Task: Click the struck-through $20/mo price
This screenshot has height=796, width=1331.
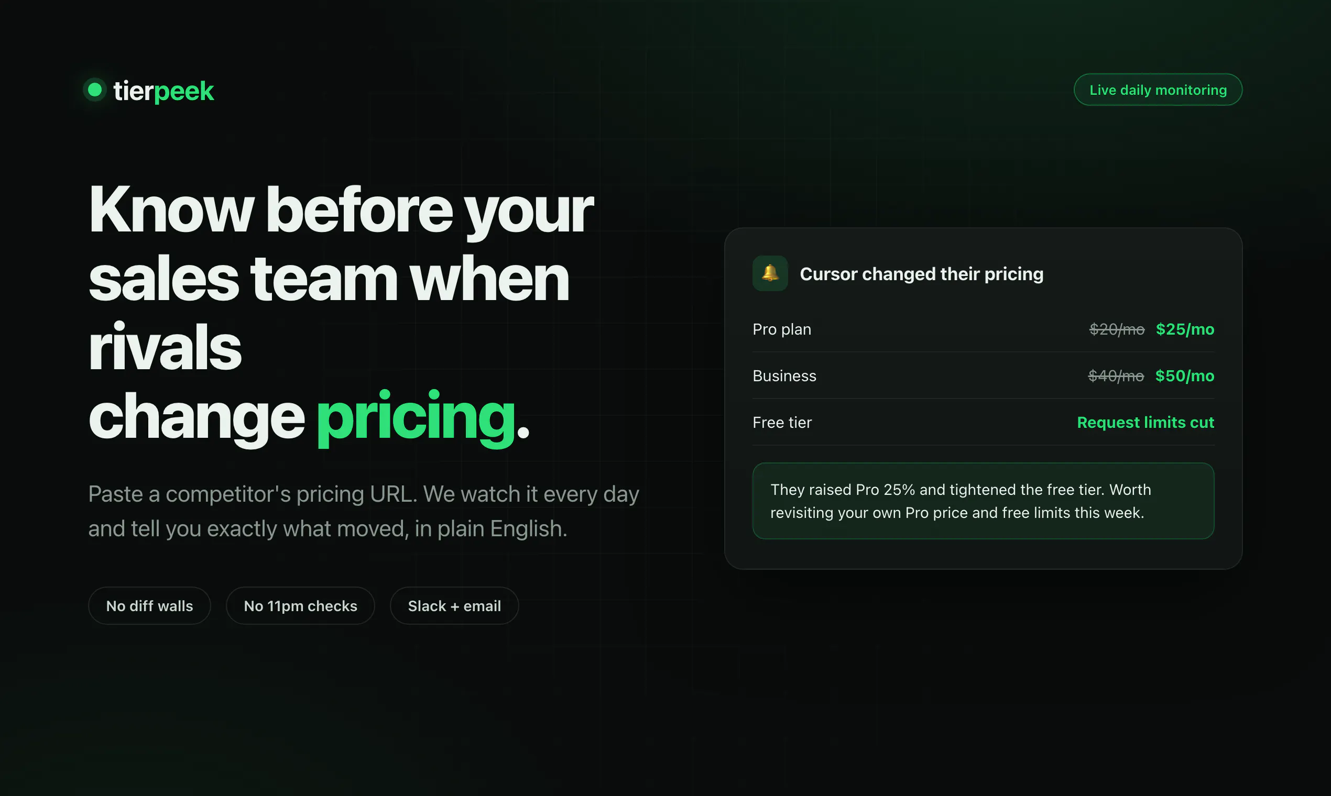Action: click(1117, 329)
